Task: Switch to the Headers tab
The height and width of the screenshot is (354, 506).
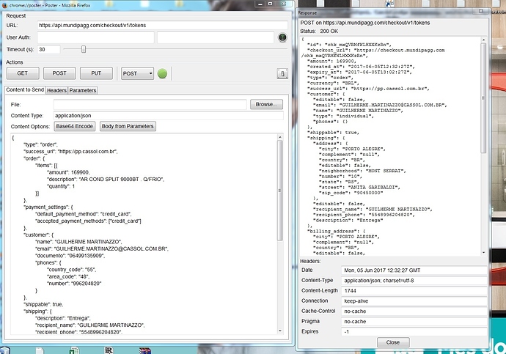Action: click(x=56, y=91)
